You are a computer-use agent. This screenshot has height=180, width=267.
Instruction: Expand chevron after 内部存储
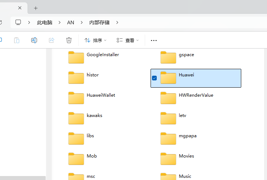117,22
